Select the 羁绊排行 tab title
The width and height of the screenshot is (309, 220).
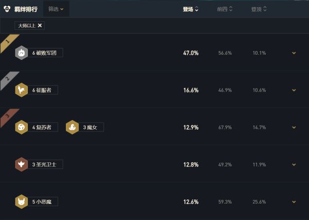(x=26, y=9)
